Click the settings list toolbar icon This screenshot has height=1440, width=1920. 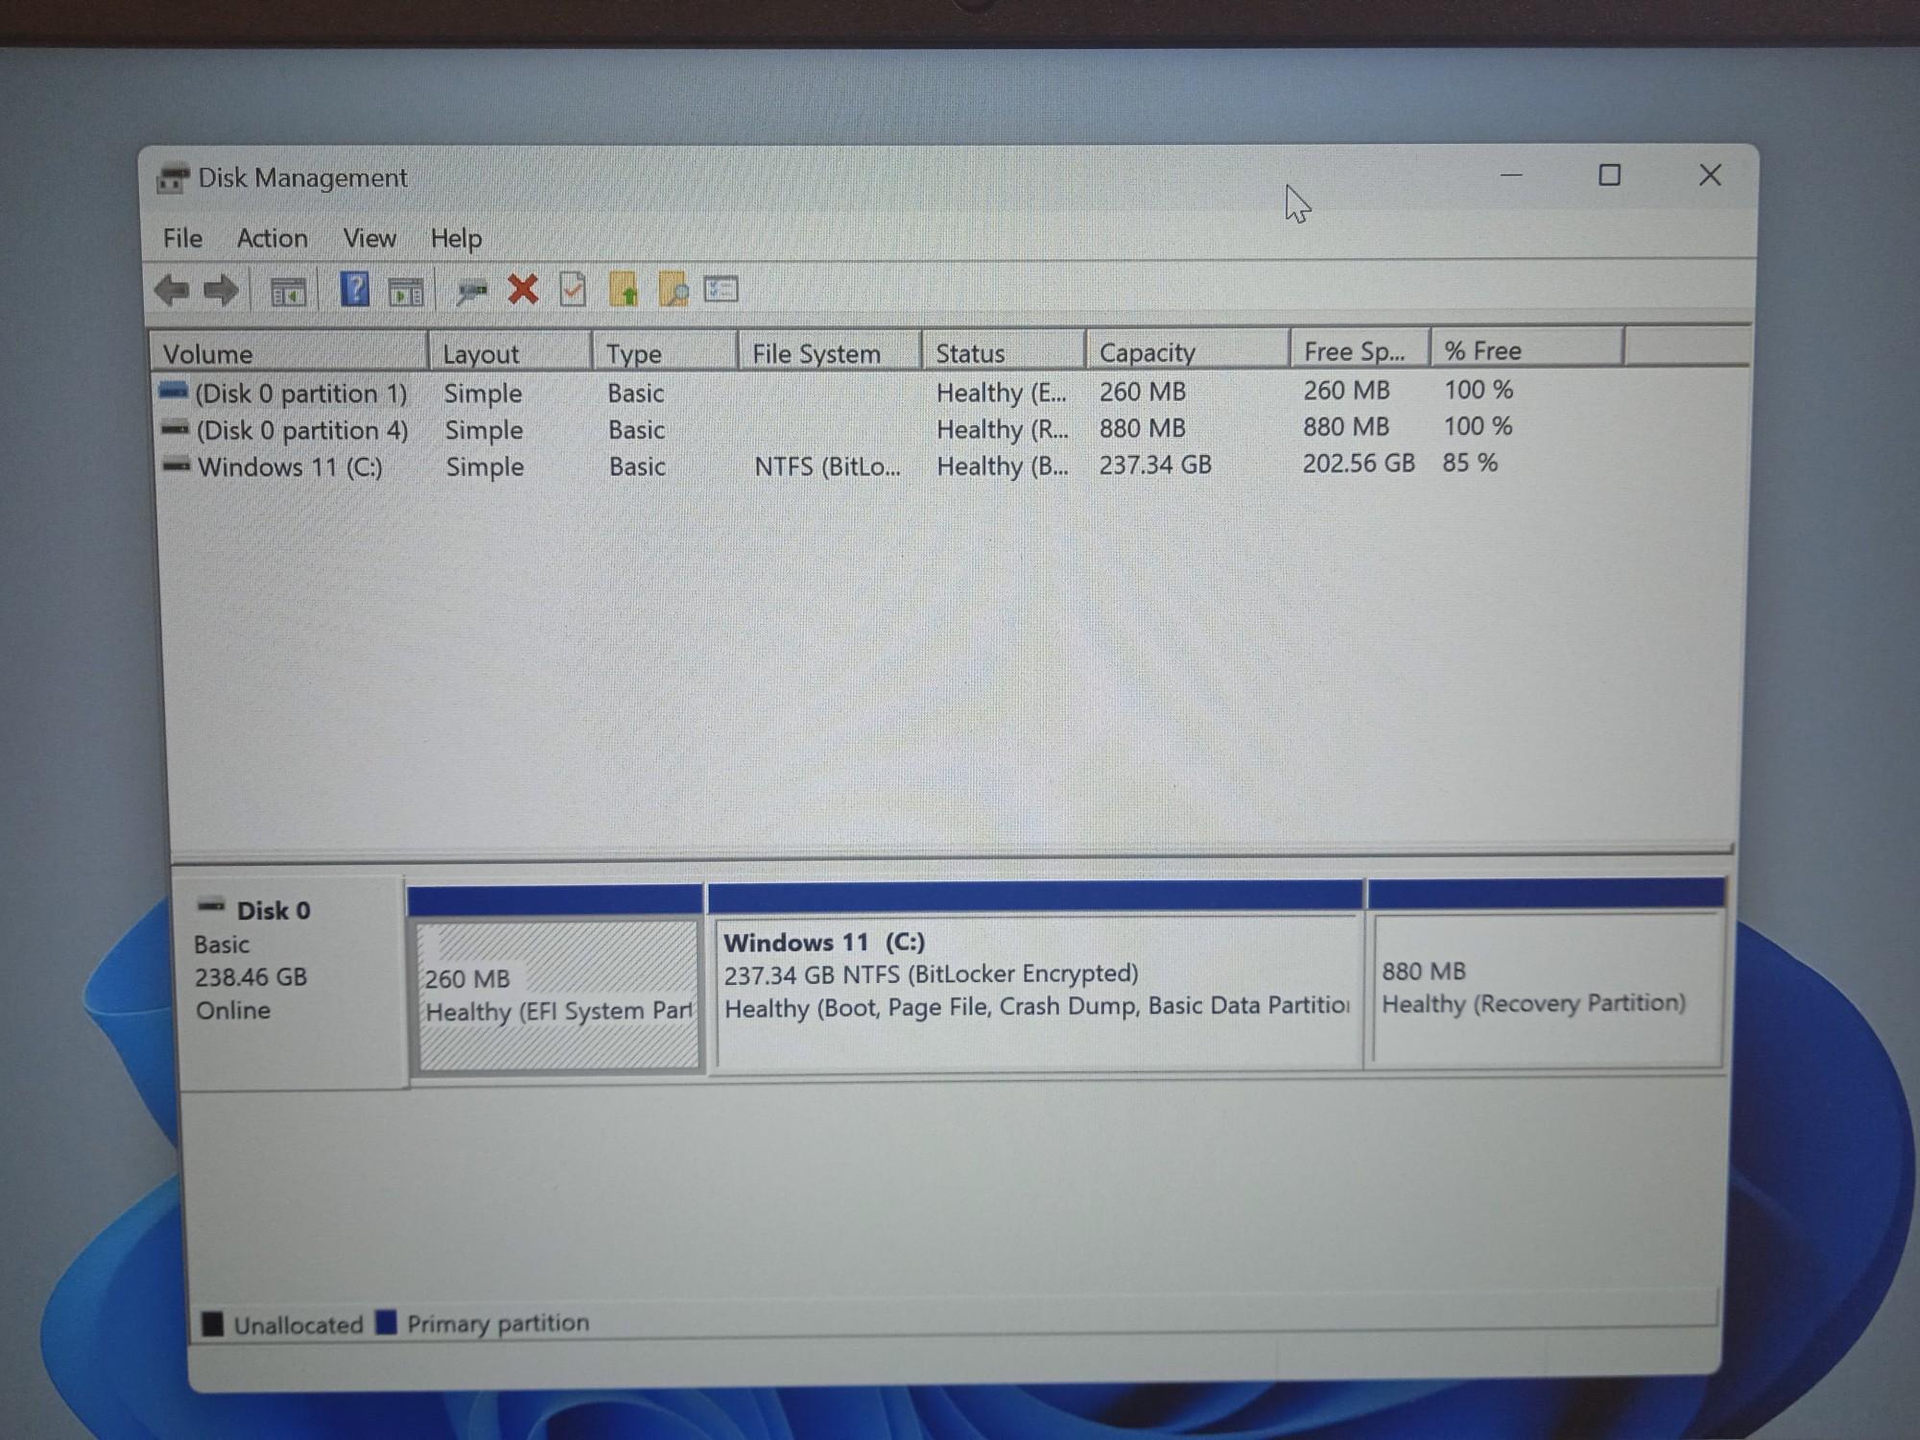721,288
